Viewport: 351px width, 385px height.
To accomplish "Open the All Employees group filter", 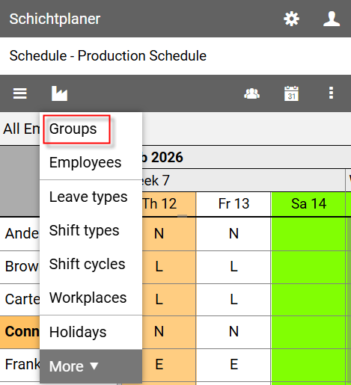I will tap(21, 129).
